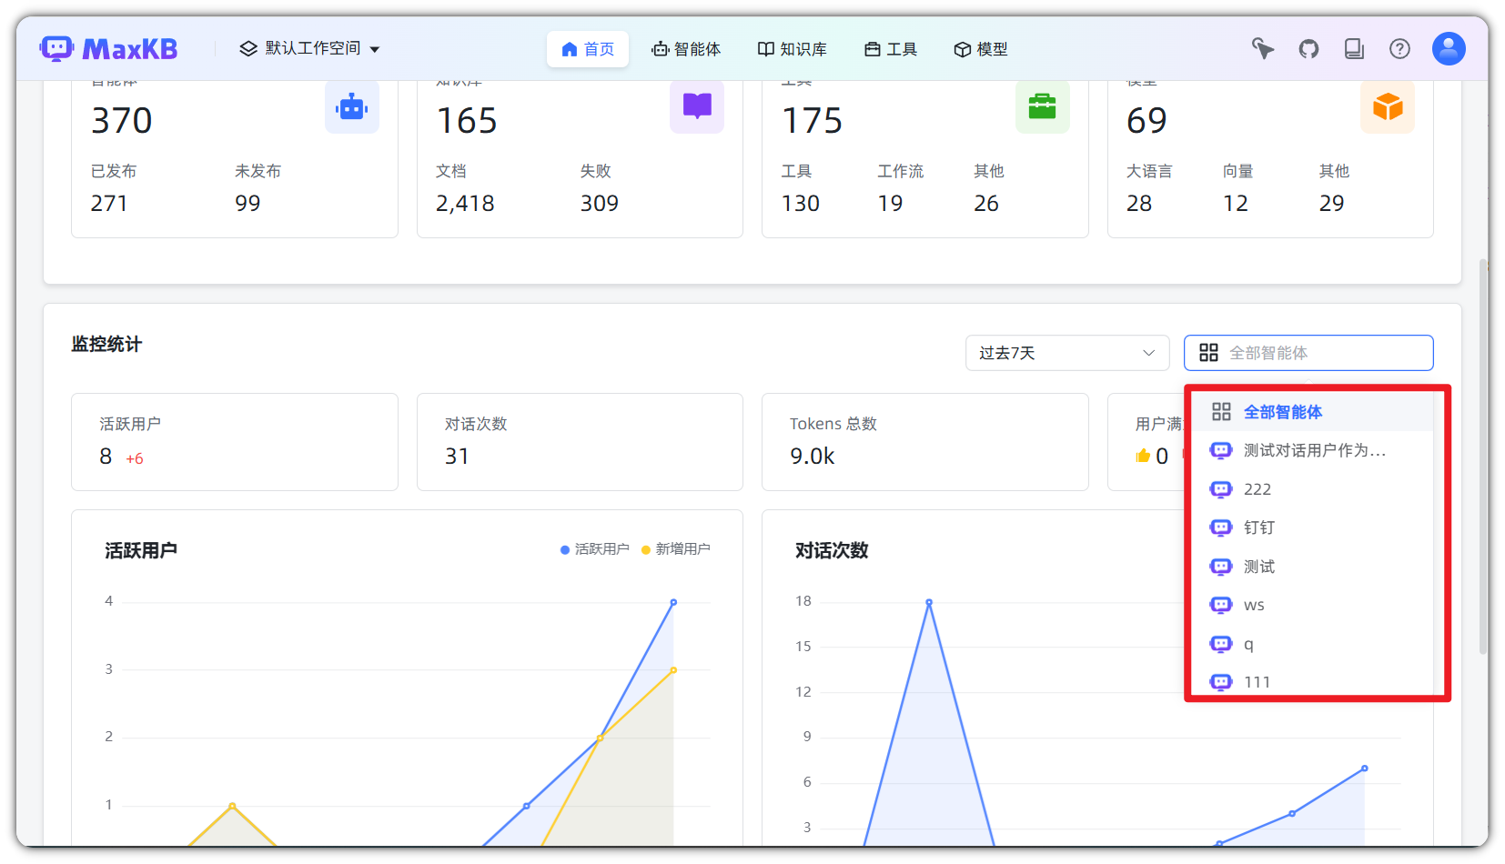Select 测试对话用户作为… in the dropdown list
The width and height of the screenshot is (1505, 864).
(x=1312, y=450)
